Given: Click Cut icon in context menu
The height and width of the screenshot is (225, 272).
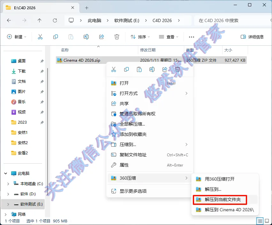Looking at the screenshot, I should tap(114, 69).
